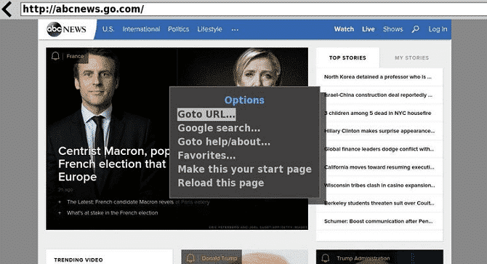The height and width of the screenshot is (264, 487).
Task: Open the search magnifier icon
Action: point(415,29)
